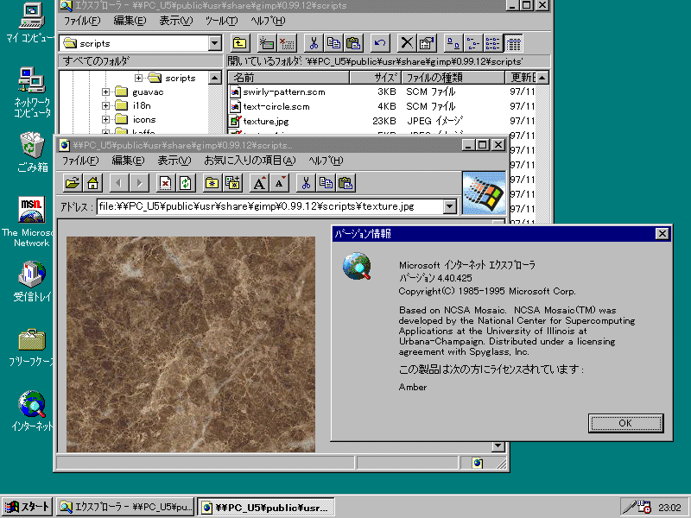Click the marble texture image in the browser
Screen dimensions: 691x518
[x=191, y=344]
